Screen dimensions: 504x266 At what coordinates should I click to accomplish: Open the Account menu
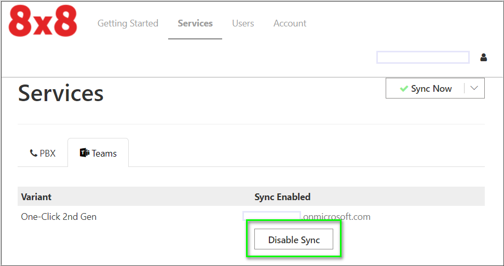coord(290,23)
